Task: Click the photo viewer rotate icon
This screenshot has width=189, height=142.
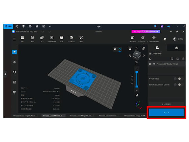Action: point(17,26)
